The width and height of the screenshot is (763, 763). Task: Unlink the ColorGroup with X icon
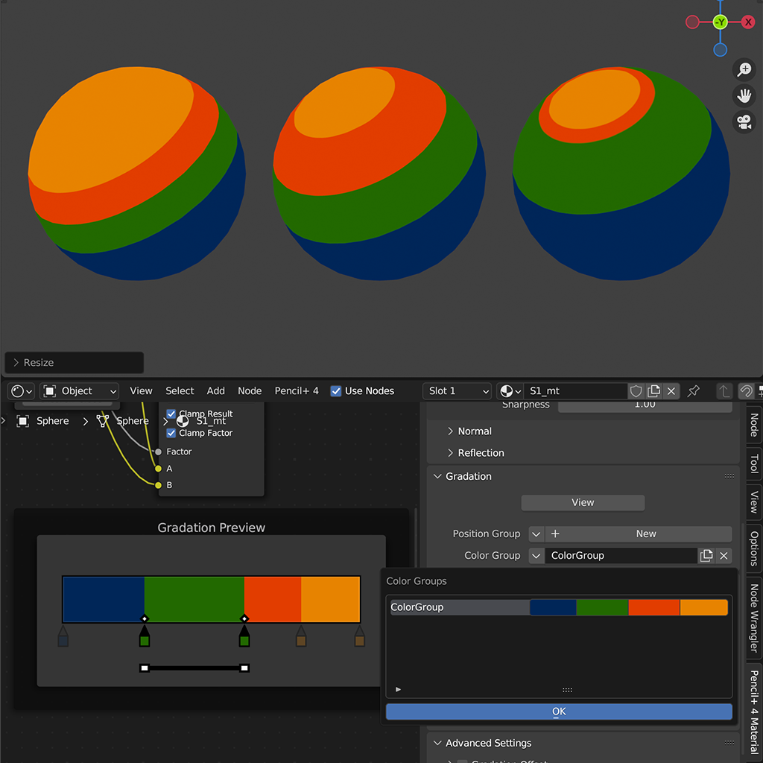(x=724, y=556)
